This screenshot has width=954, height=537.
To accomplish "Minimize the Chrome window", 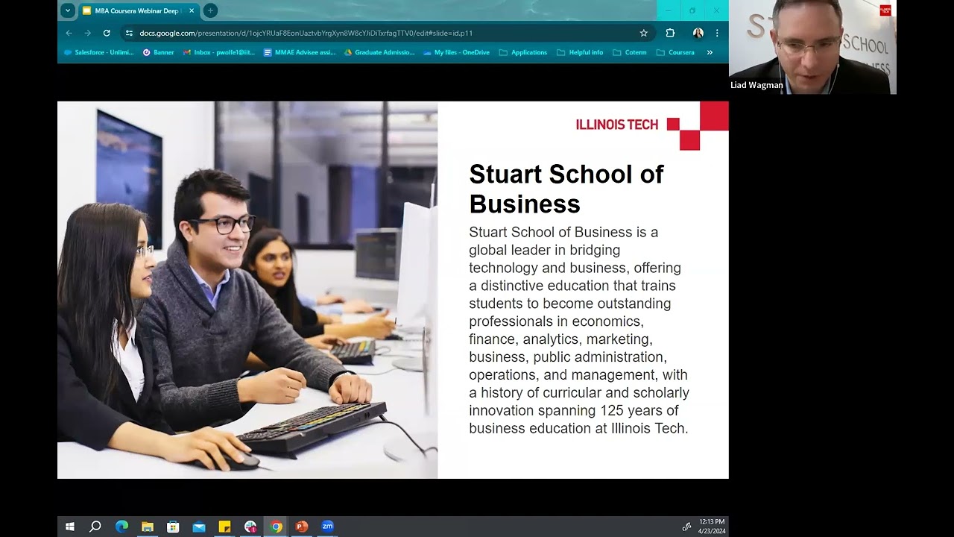I will coord(668,10).
